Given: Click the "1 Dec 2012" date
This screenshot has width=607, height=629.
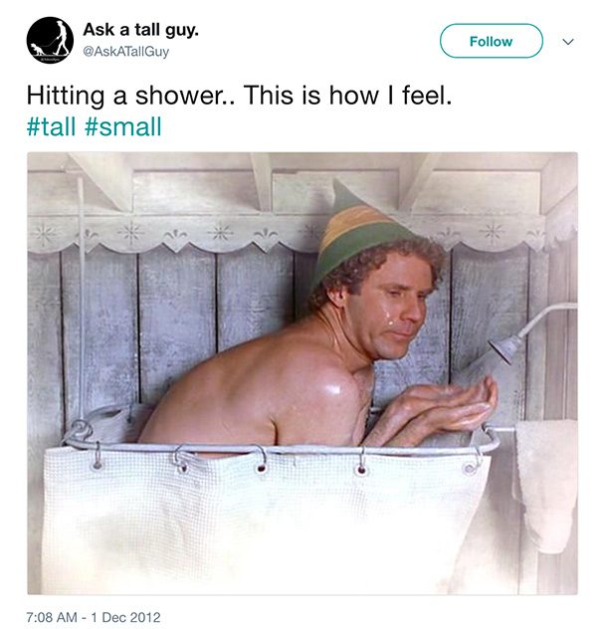Looking at the screenshot, I should [125, 617].
